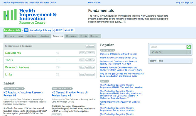Image resolution: width=196 pixels, height=116 pixels.
Task: Switch to the Directory tab
Action: coord(95,36)
